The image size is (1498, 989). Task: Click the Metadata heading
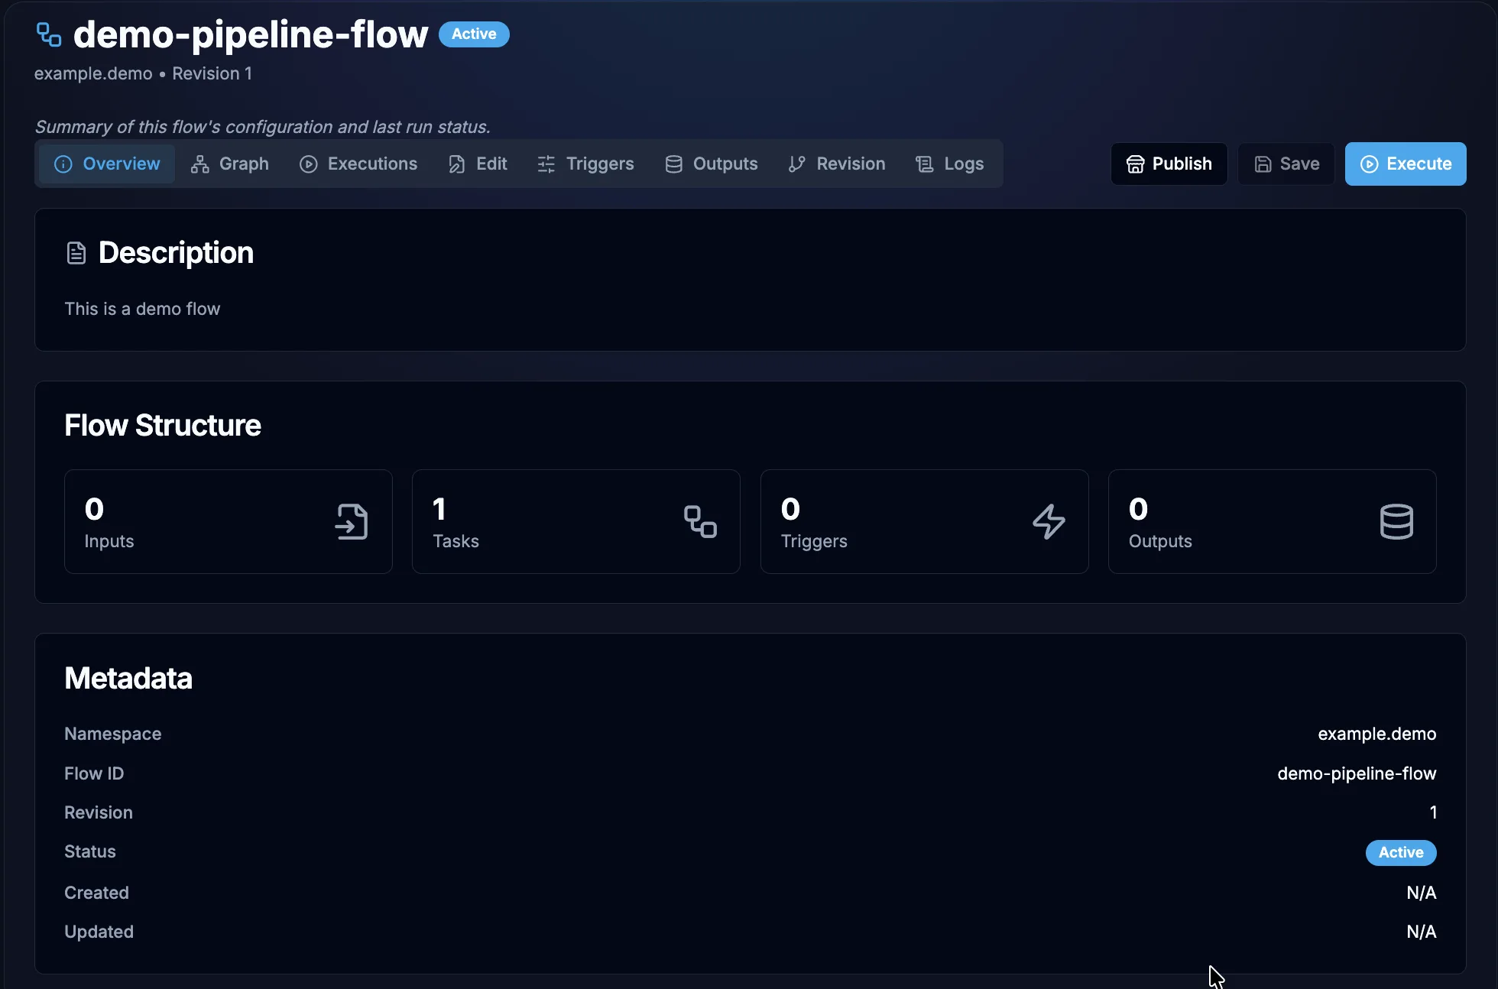click(x=128, y=679)
